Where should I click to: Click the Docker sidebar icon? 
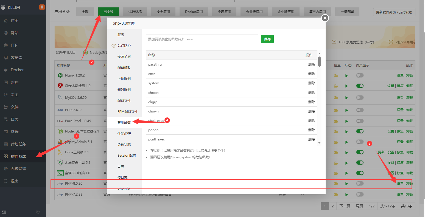coord(6,70)
